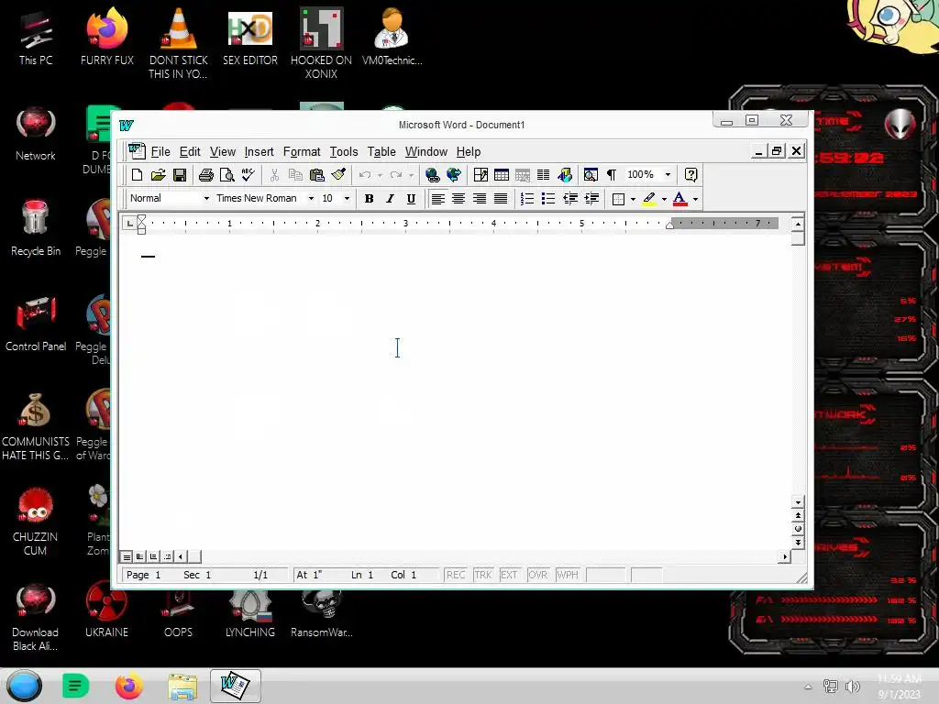939x704 pixels.
Task: Show the Web Toolbar
Action: pos(454,175)
